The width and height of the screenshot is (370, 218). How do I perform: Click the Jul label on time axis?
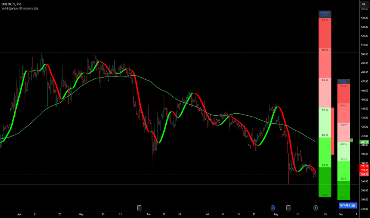coord(207,214)
